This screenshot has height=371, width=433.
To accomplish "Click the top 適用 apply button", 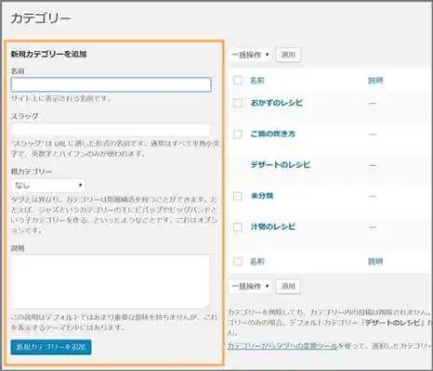I will [288, 55].
